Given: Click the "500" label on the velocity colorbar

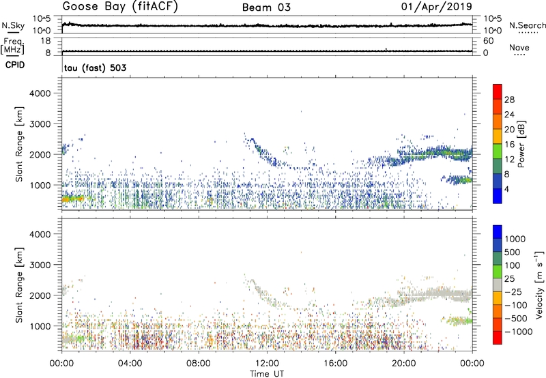Looking at the screenshot, I should pyautogui.click(x=513, y=252).
